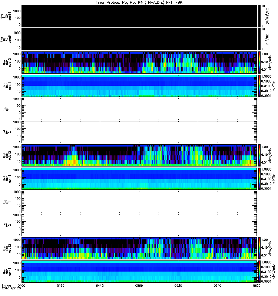Click the 0400 time axis label

pyautogui.click(x=21, y=285)
